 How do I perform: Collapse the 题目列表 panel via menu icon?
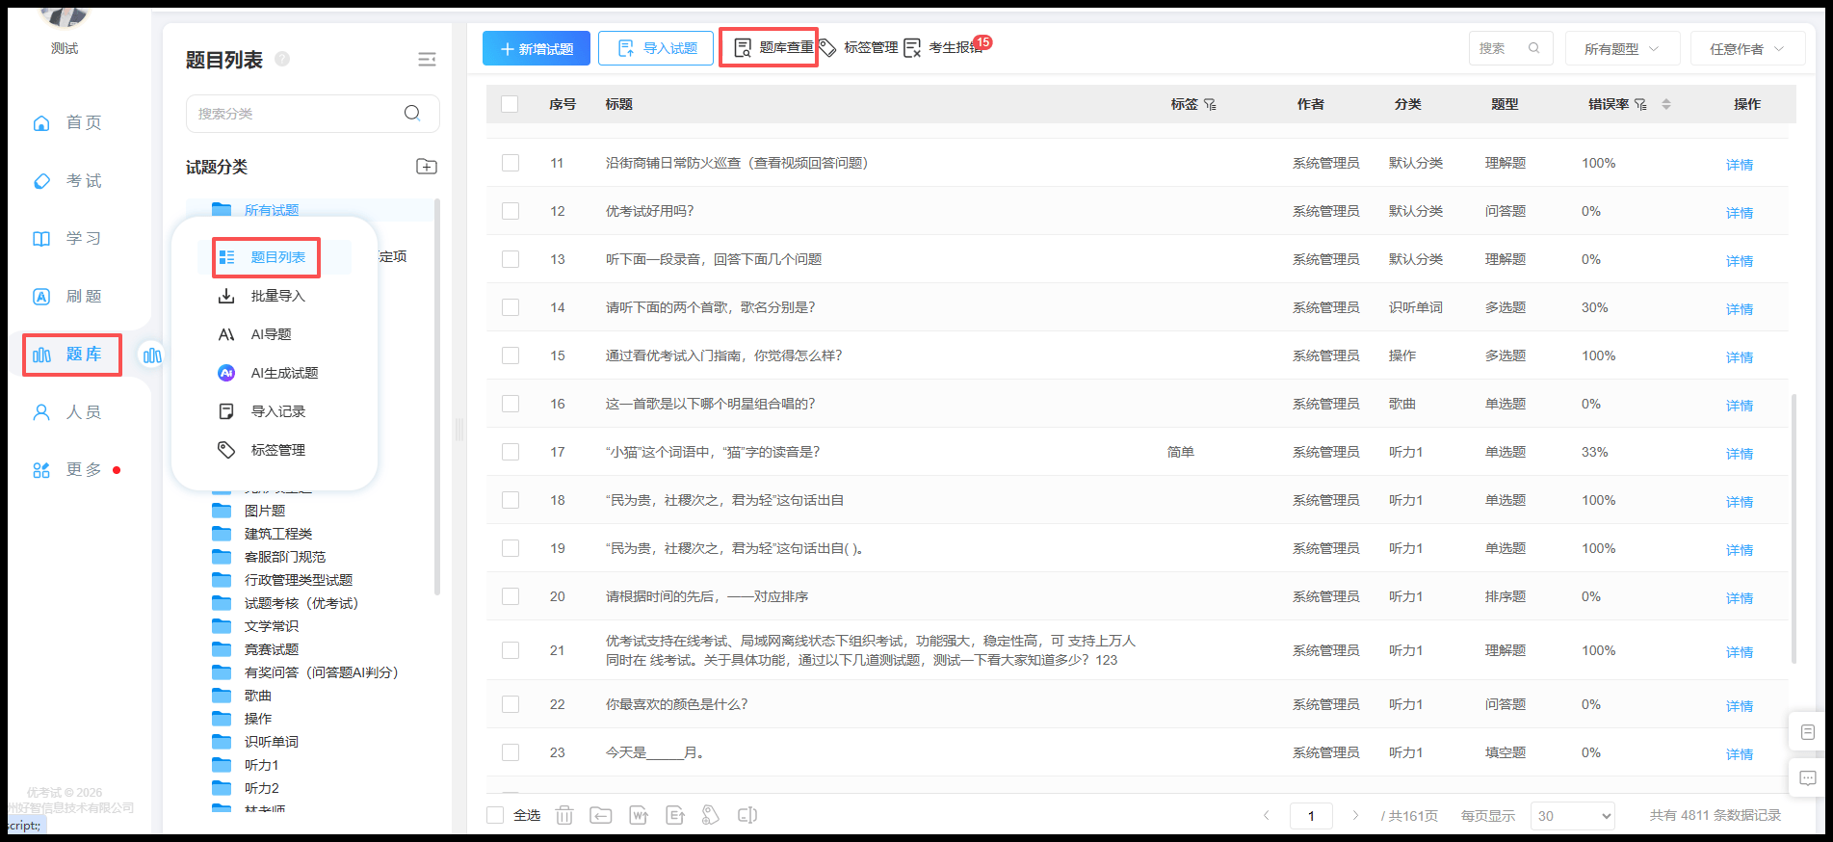coord(427,60)
